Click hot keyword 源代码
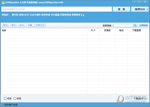This screenshot has height=107, width=150. 15,15
